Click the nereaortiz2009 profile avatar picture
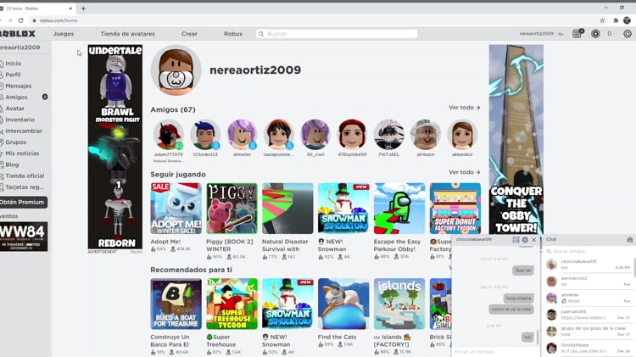The height and width of the screenshot is (357, 636). [176, 70]
